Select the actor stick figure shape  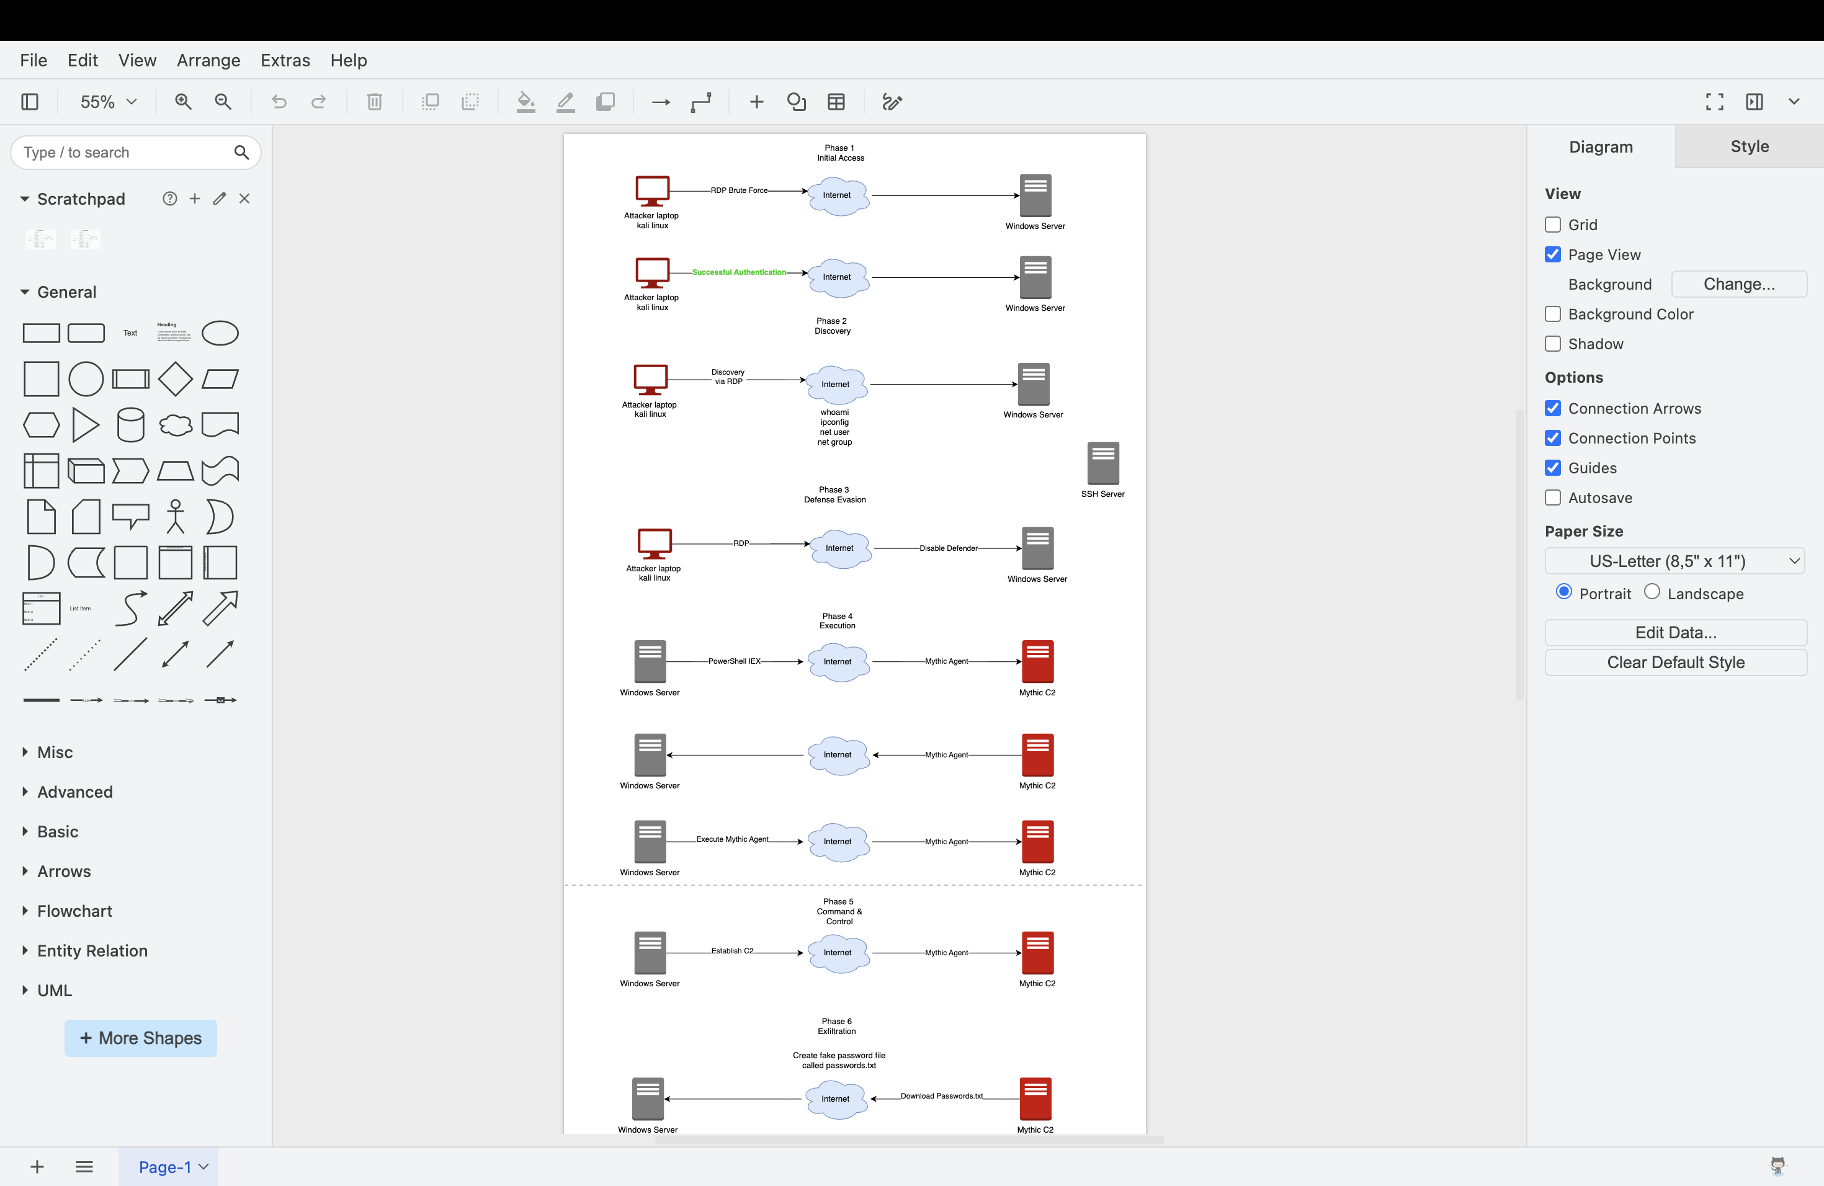coord(176,516)
